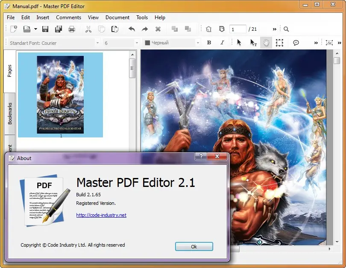Viewport: 346px width, 268px height.
Task: Click the black color swatch square
Action: pos(147,43)
